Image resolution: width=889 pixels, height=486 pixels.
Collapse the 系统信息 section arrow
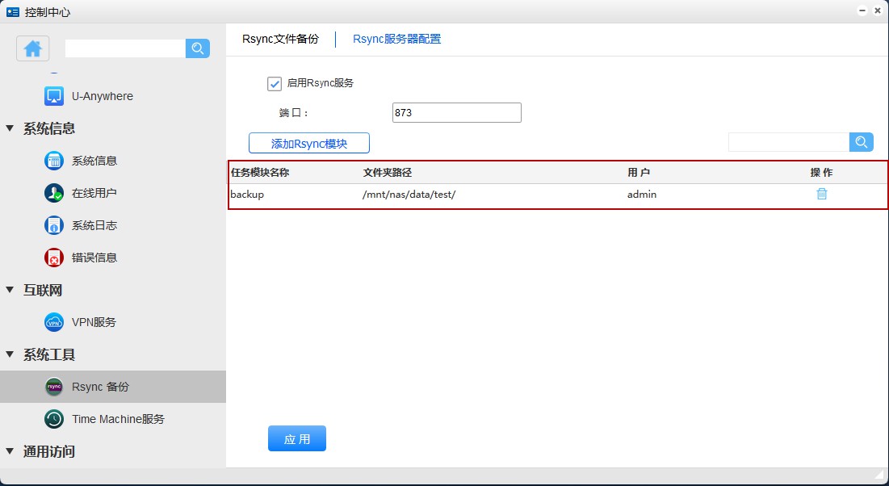tap(10, 128)
